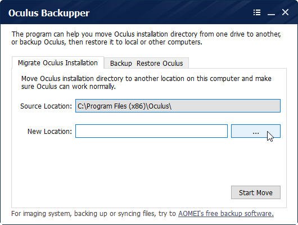The height and width of the screenshot is (225, 298).
Task: Click the Oculus Backupper title text
Action: [49, 13]
